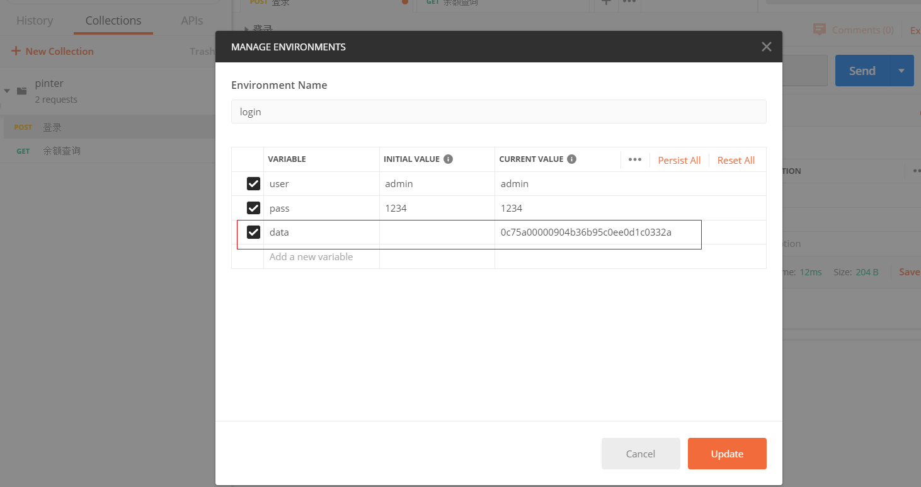Click the pinter collection folder icon
Screen dimensions: 921x487
tap(22, 91)
